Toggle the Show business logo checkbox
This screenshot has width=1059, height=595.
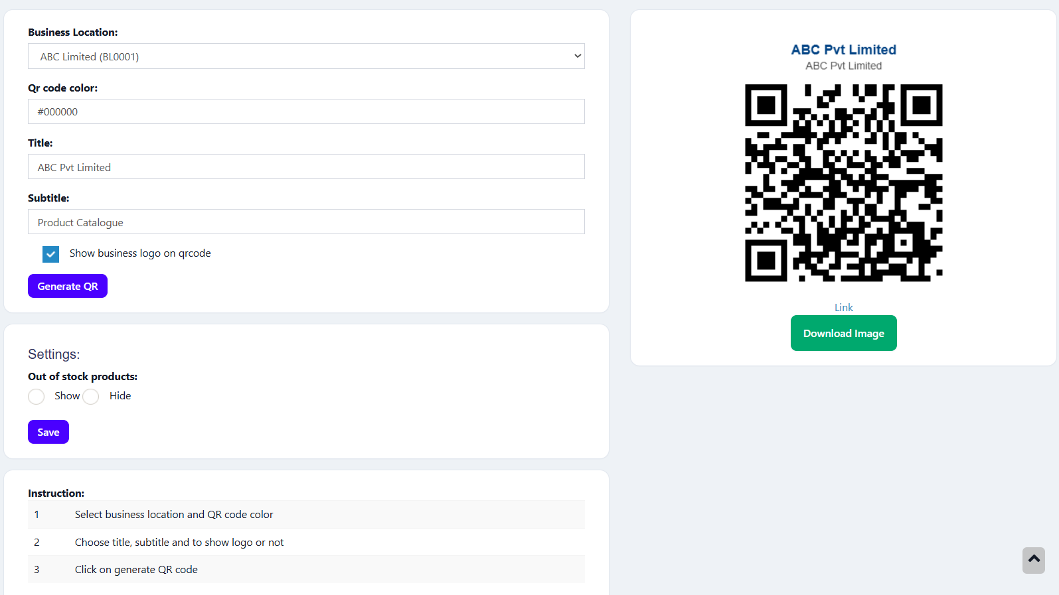(50, 254)
